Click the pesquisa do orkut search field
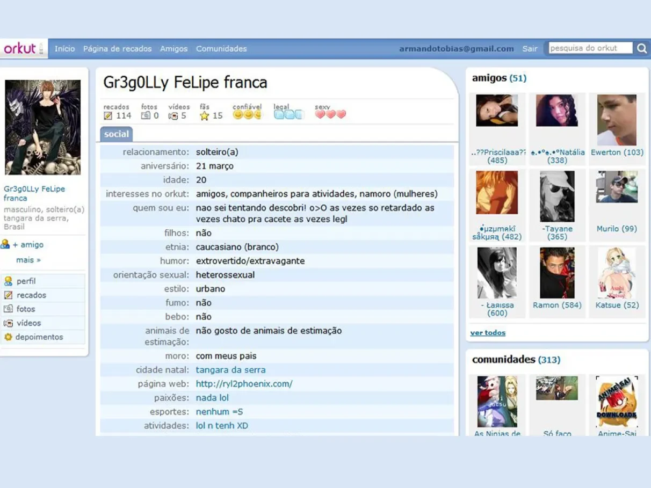The height and width of the screenshot is (488, 651). point(590,48)
